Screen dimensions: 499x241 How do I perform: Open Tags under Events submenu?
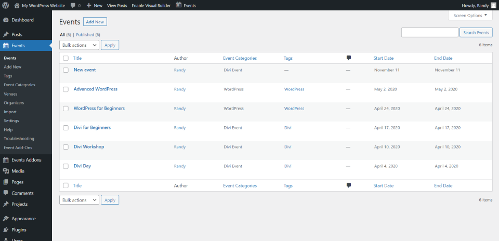pyautogui.click(x=8, y=76)
